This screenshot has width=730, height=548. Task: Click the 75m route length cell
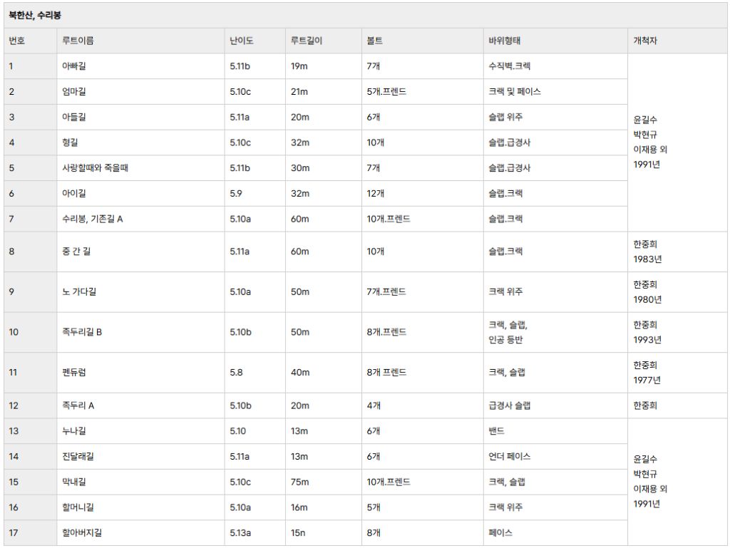(300, 482)
